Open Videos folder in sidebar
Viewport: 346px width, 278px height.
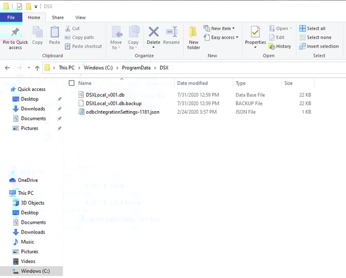[x=28, y=261]
